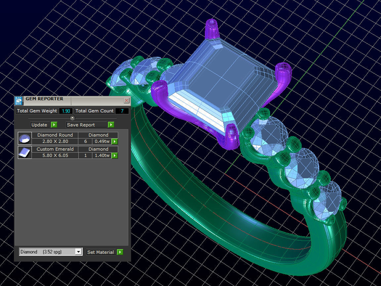The width and height of the screenshot is (381, 286).
Task: Click the Diamond Round label
Action: (55, 135)
